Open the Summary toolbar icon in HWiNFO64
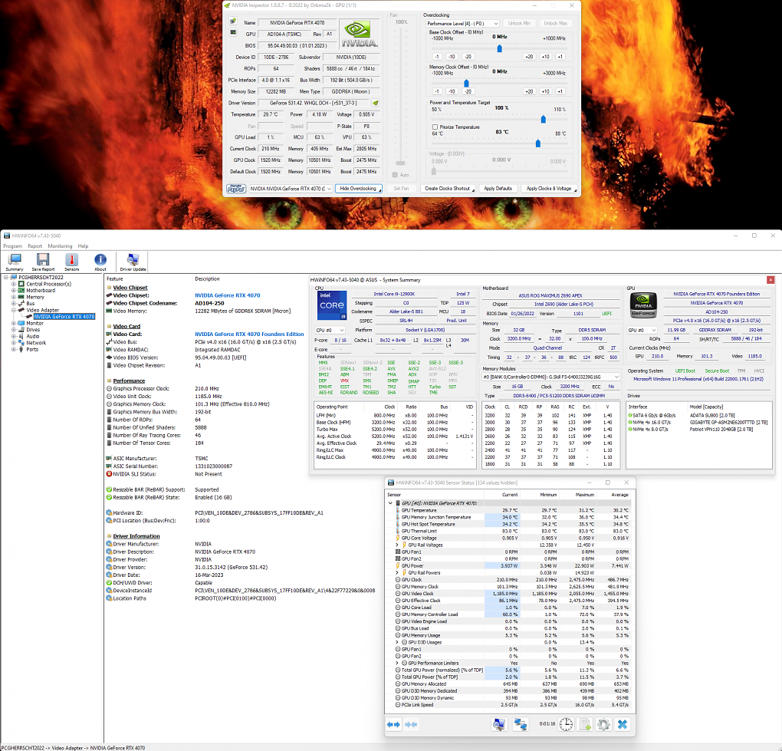 tap(15, 262)
